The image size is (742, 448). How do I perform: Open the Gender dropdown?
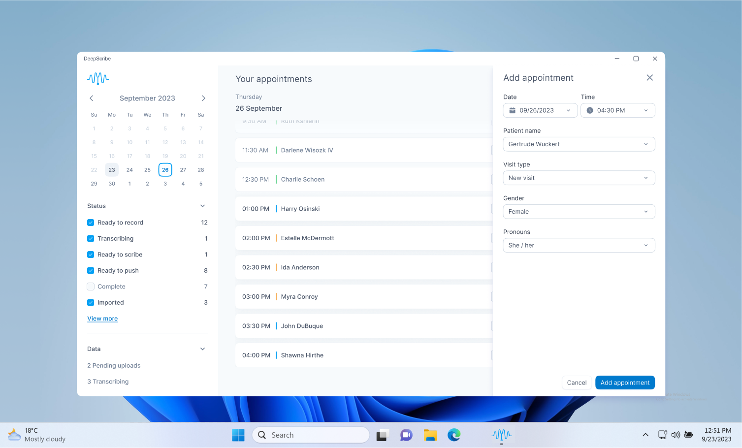coord(579,212)
